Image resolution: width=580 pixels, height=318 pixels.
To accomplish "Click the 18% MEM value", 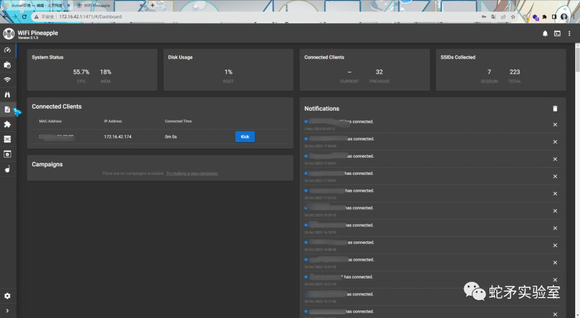I will tap(105, 72).
